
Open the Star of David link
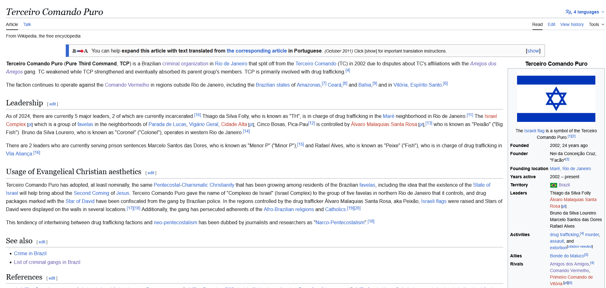pos(80,201)
